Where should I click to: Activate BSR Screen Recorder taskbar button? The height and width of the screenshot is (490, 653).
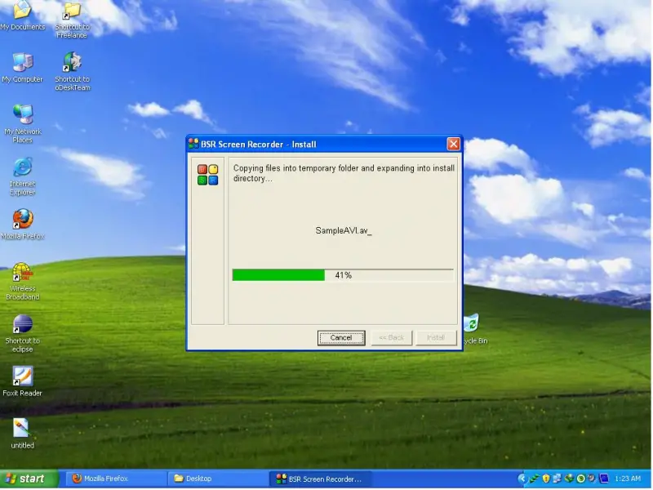pos(320,479)
